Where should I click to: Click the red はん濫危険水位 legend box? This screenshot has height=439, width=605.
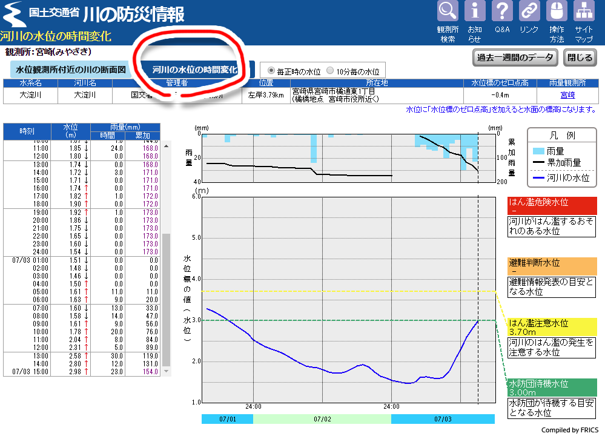click(552, 205)
